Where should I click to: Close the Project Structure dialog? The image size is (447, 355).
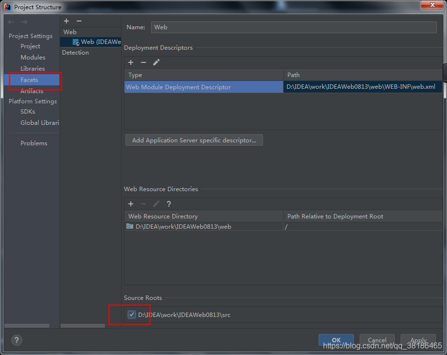tap(432, 5)
